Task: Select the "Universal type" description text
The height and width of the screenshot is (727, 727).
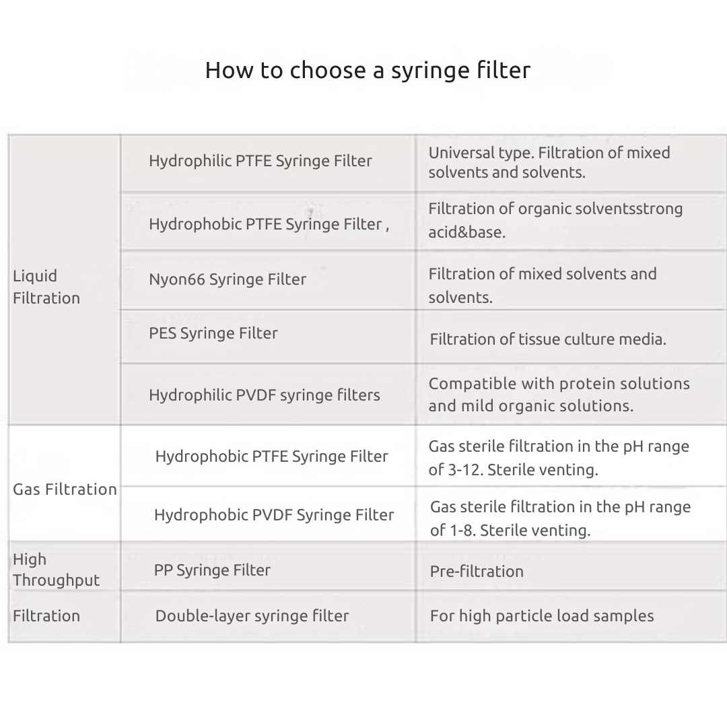Action: pos(549,162)
